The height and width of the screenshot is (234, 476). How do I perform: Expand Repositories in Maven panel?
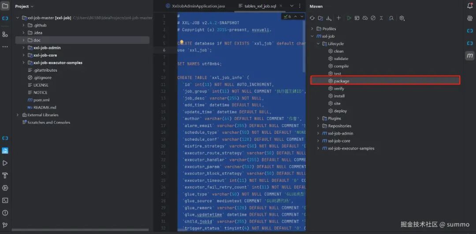(318, 126)
